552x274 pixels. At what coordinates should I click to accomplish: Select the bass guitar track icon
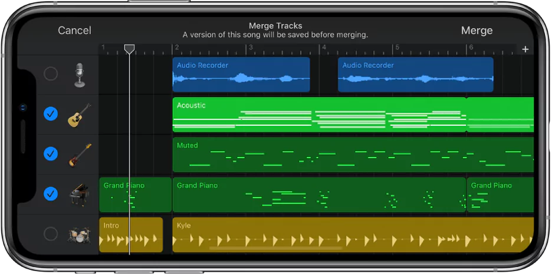[x=80, y=155]
